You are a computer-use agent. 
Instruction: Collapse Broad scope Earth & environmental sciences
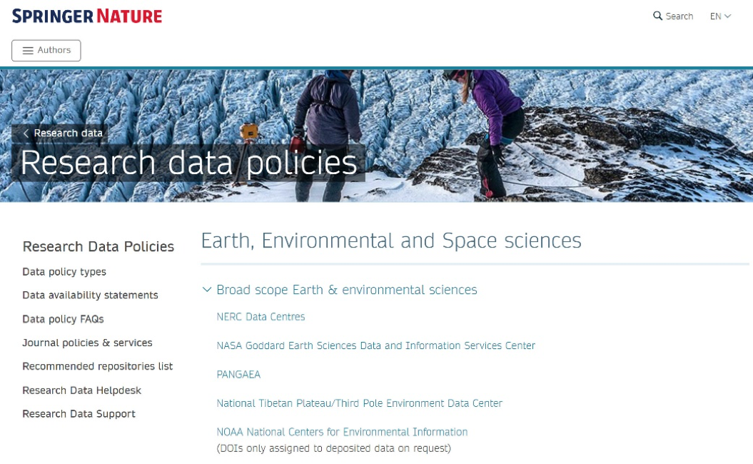pos(207,290)
